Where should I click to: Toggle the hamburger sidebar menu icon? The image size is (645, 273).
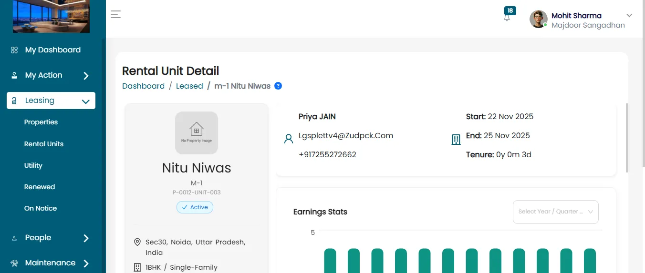pyautogui.click(x=115, y=14)
